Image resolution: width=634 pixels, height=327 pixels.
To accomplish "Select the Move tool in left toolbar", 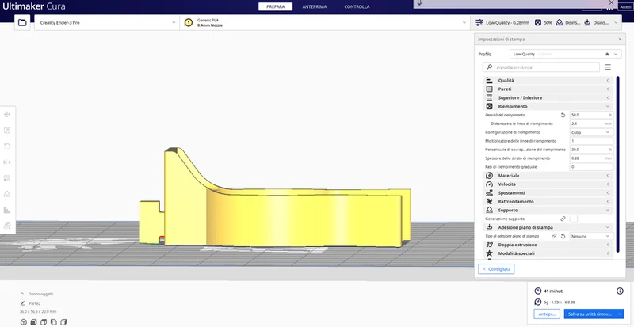I will [7, 114].
